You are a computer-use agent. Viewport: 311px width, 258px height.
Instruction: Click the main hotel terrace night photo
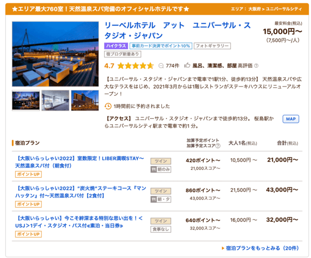[55, 54]
